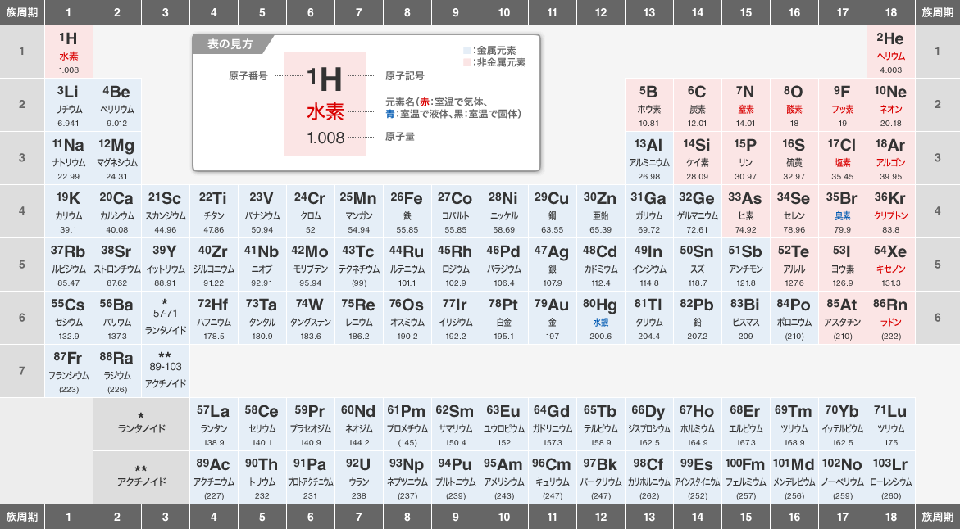Image resolution: width=960 pixels, height=529 pixels.
Task: Select the uranium (U) element tile
Action: (359, 477)
